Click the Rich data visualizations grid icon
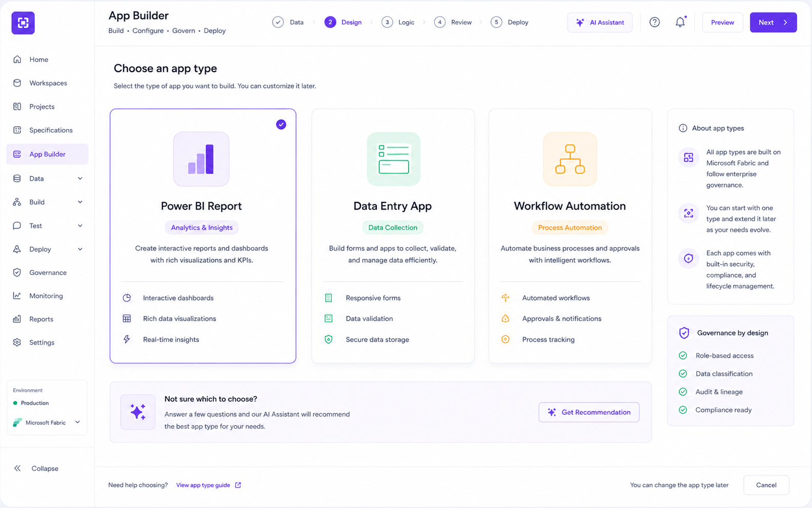The width and height of the screenshot is (812, 508). (127, 319)
